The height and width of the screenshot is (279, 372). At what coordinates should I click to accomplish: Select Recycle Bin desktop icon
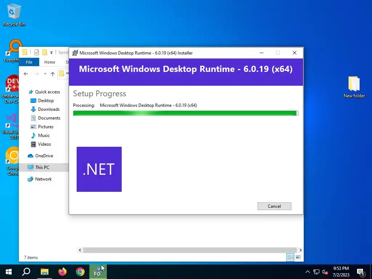(14, 15)
